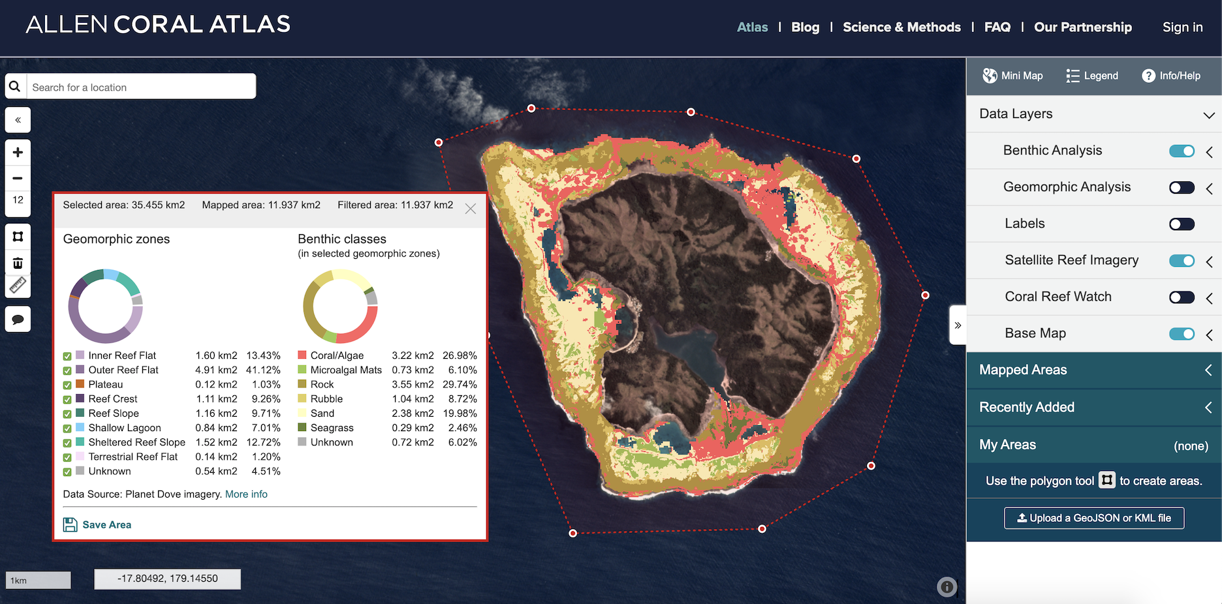Click the delete (trash) tool
Viewport: 1222px width, 604px height.
(x=18, y=262)
